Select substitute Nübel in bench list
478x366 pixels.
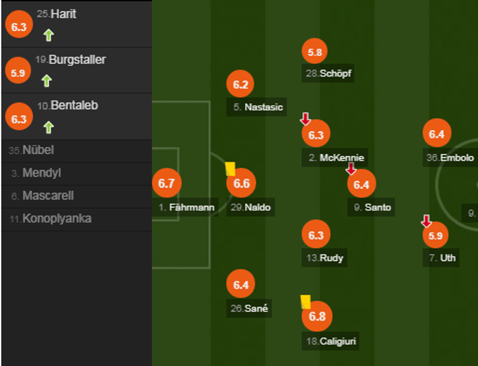point(38,150)
